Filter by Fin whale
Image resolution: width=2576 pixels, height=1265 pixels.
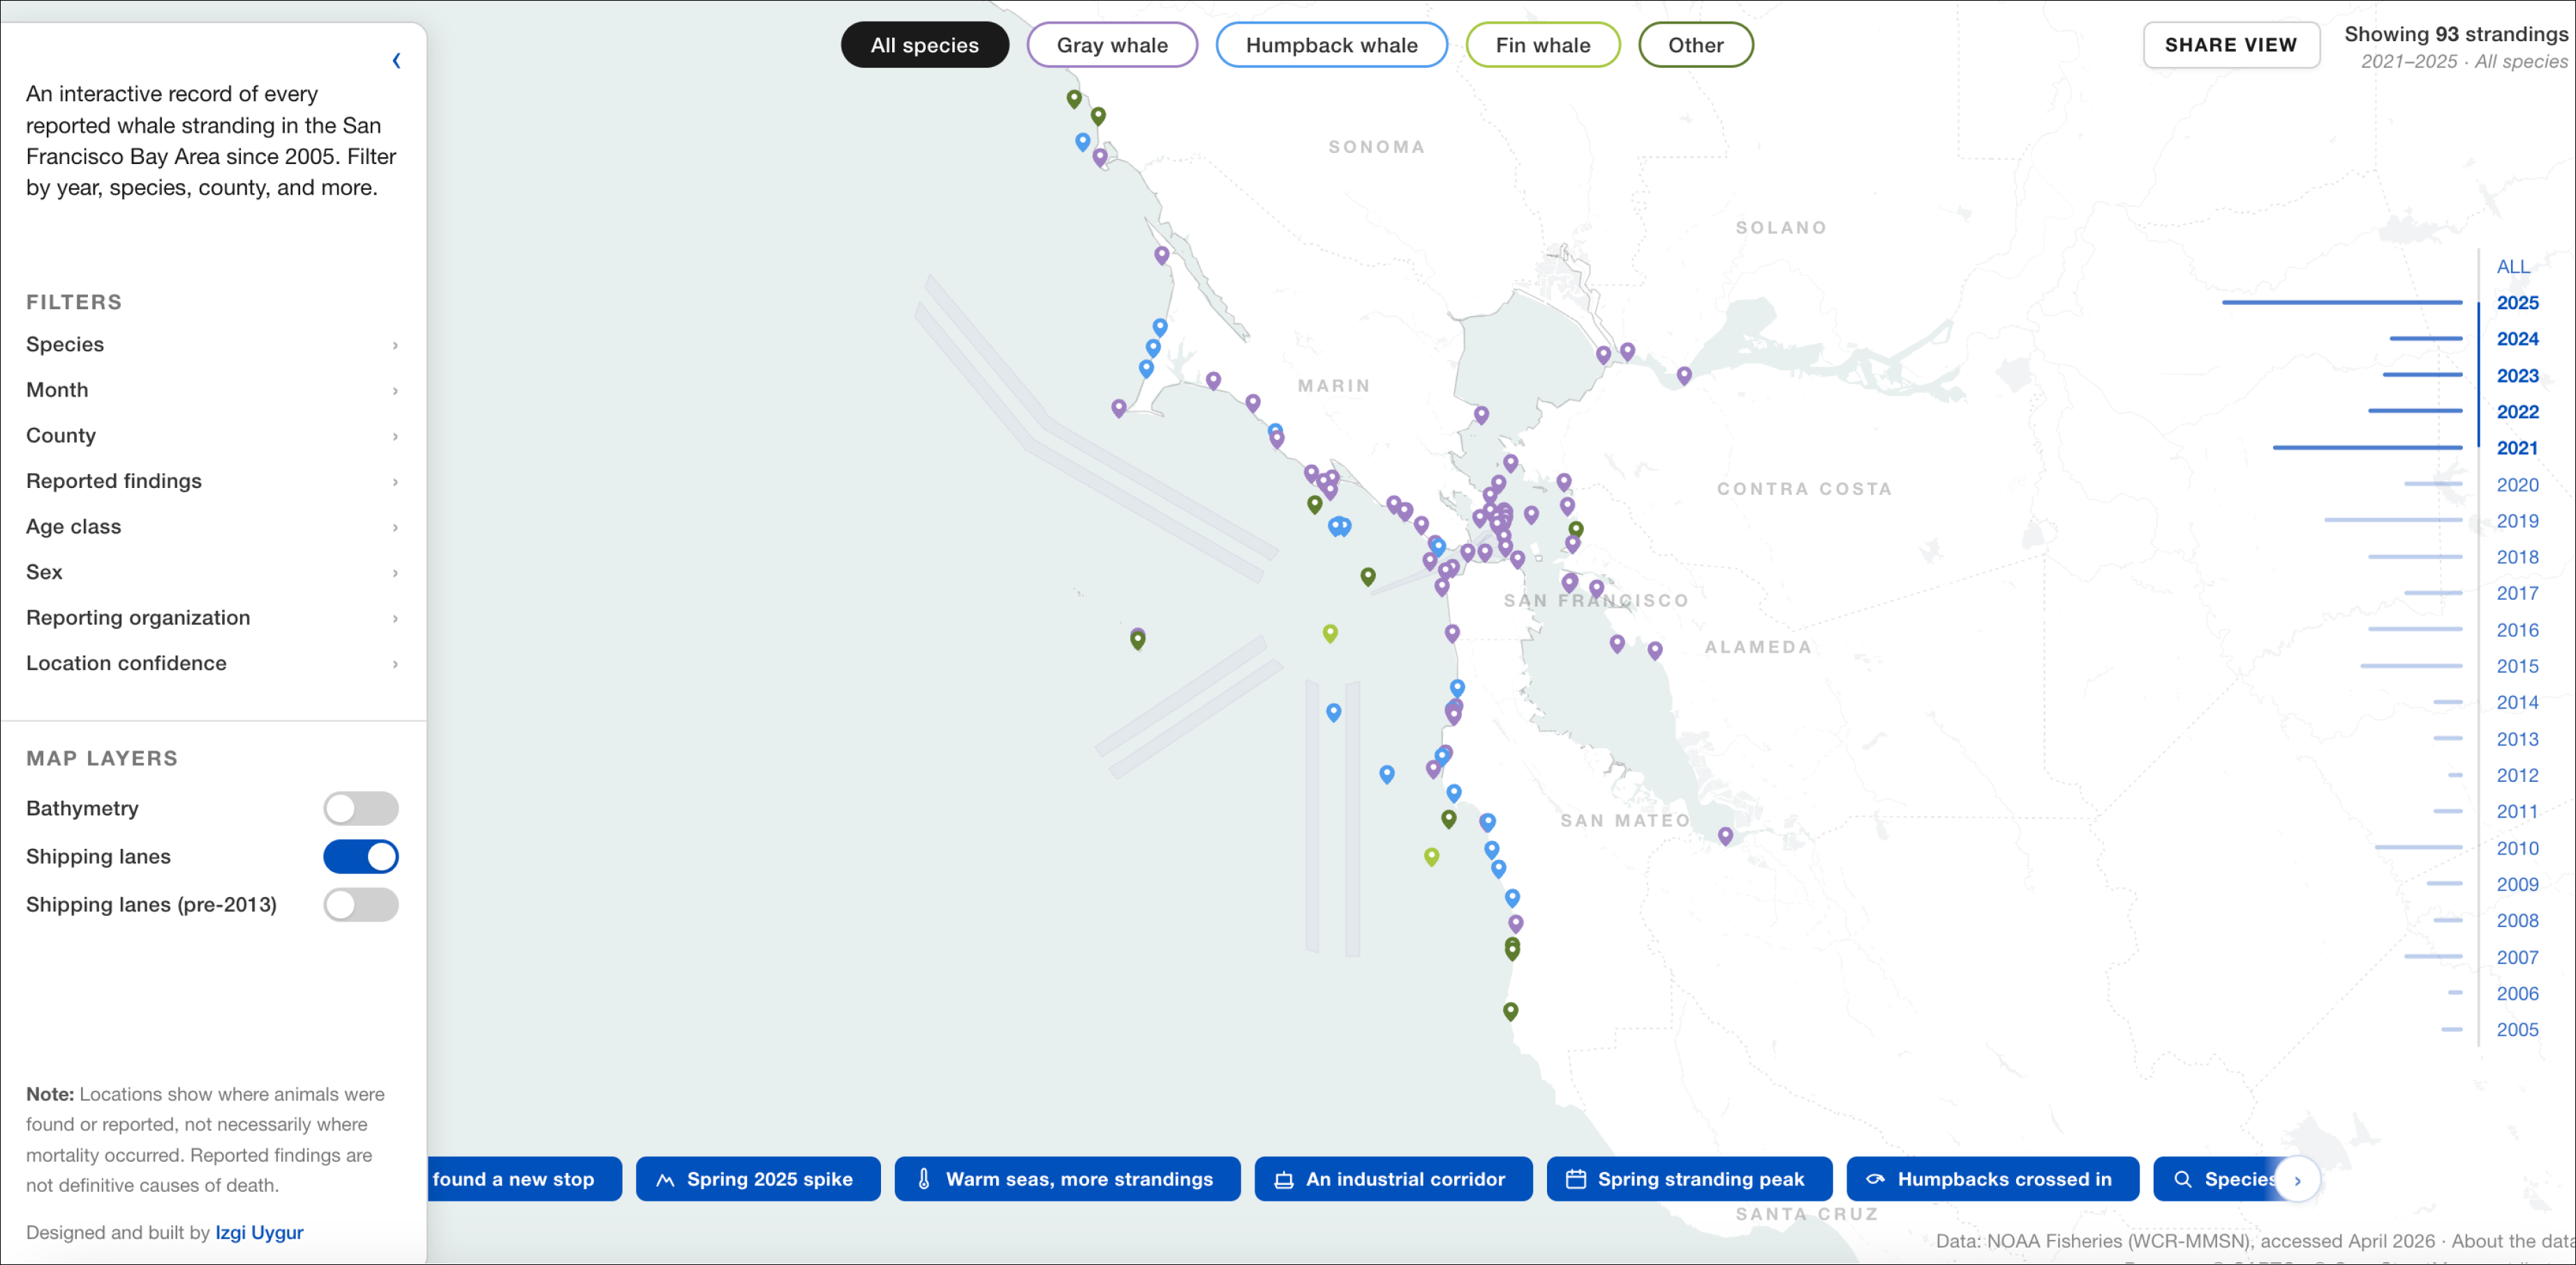click(1542, 45)
